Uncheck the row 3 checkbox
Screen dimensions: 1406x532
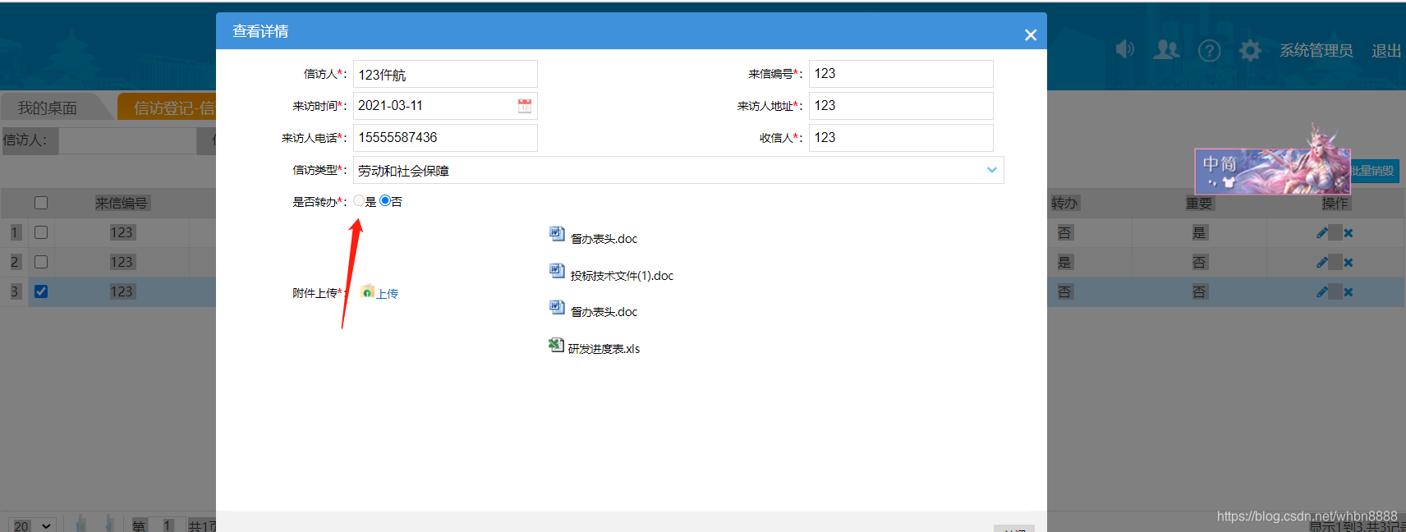coord(41,291)
